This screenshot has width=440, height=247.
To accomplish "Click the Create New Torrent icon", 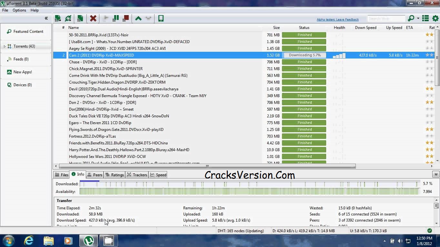I will (x=80, y=18).
